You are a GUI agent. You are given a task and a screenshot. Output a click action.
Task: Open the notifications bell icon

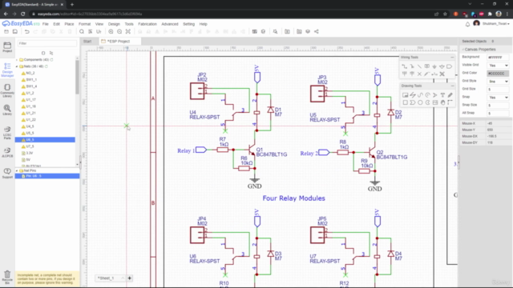click(467, 24)
